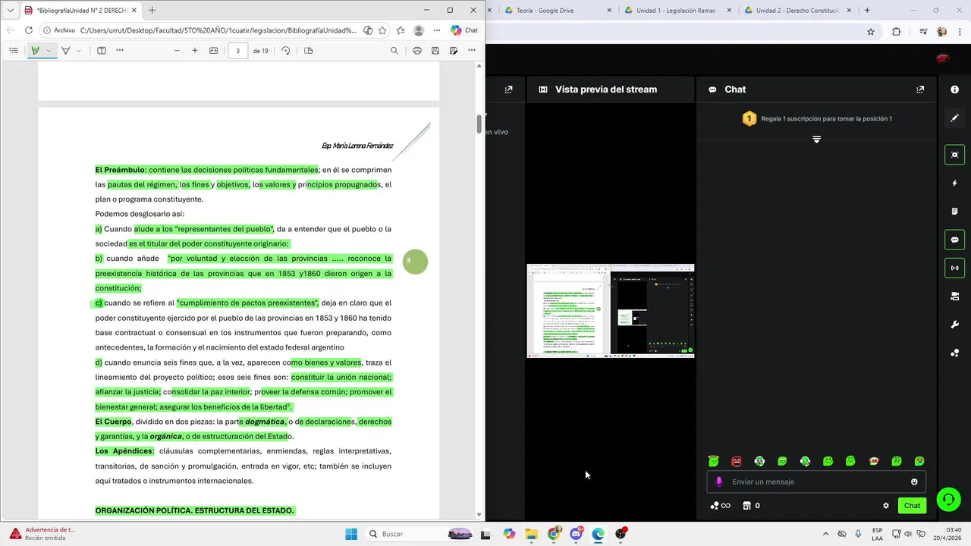This screenshot has height=546, width=971.
Task: Open the emoji picker in chat
Action: tap(914, 482)
